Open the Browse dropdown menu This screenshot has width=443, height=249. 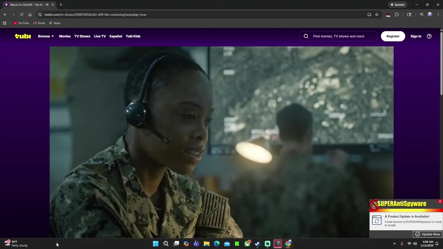coord(46,36)
